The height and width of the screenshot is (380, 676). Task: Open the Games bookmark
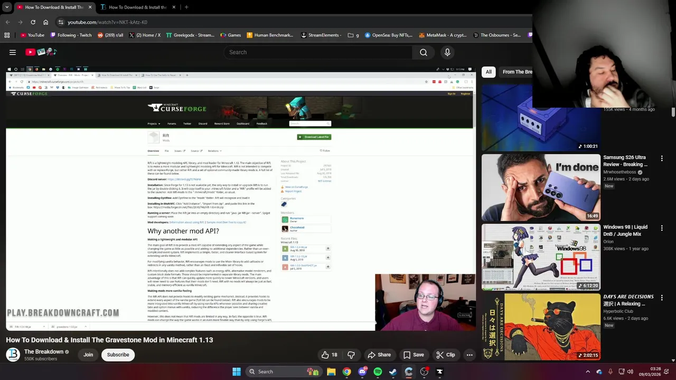(230, 35)
